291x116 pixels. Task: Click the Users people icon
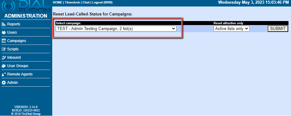(x=4, y=32)
